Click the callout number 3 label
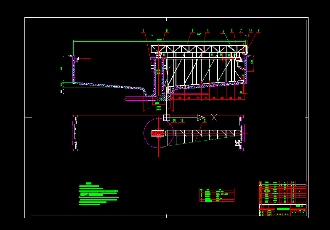The width and height of the screenshot is (330, 230). [208, 31]
